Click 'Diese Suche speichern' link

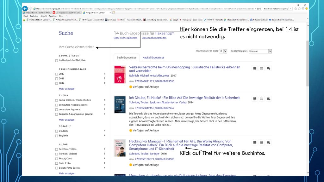click(x=125, y=38)
